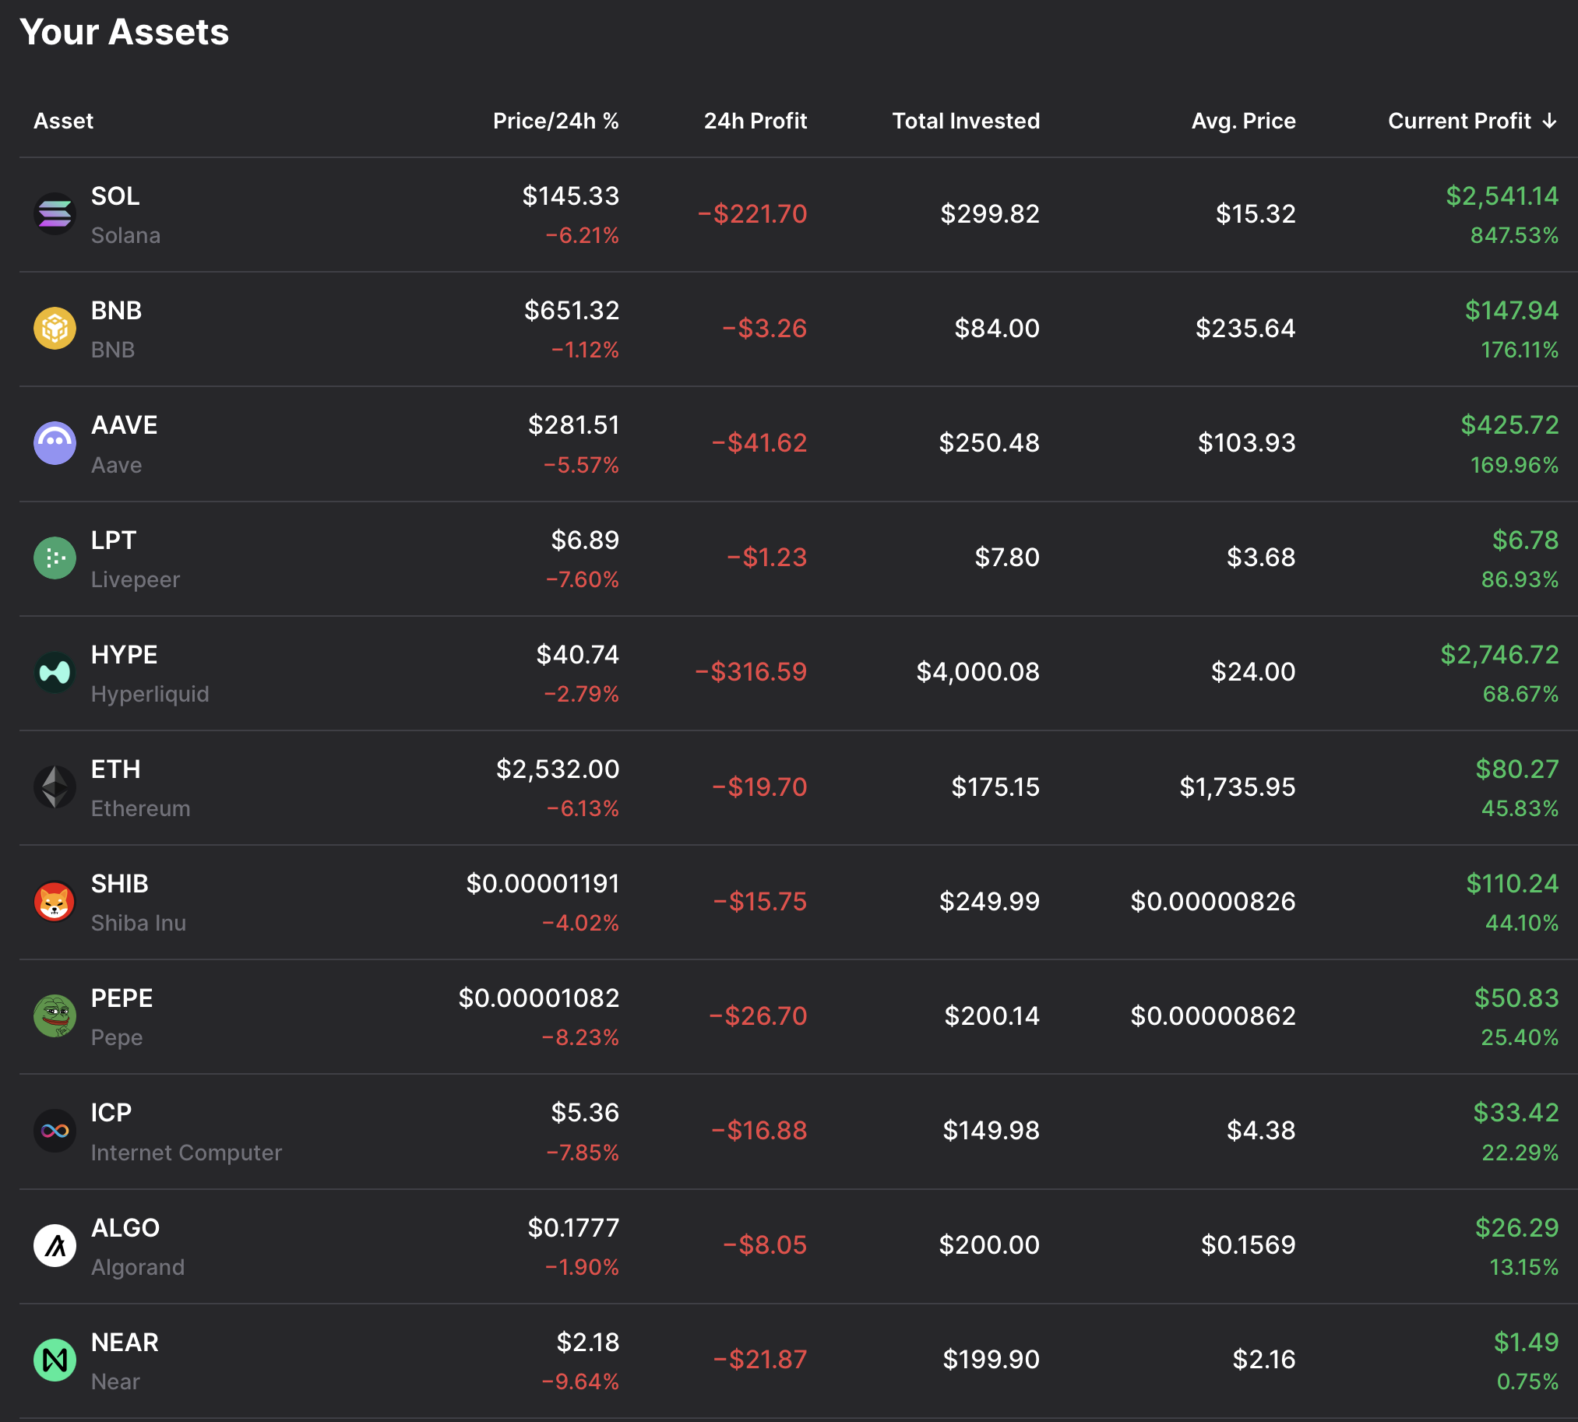Click the Aave ghost icon
This screenshot has width=1578, height=1422.
[55, 443]
